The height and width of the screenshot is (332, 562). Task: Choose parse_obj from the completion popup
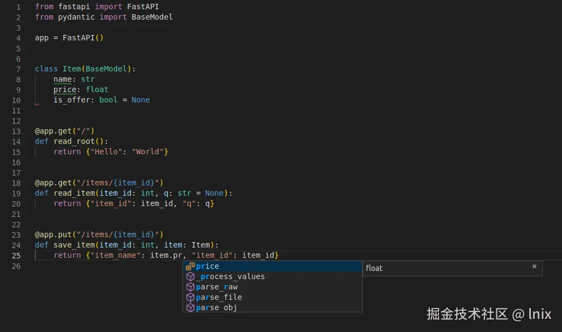(217, 307)
